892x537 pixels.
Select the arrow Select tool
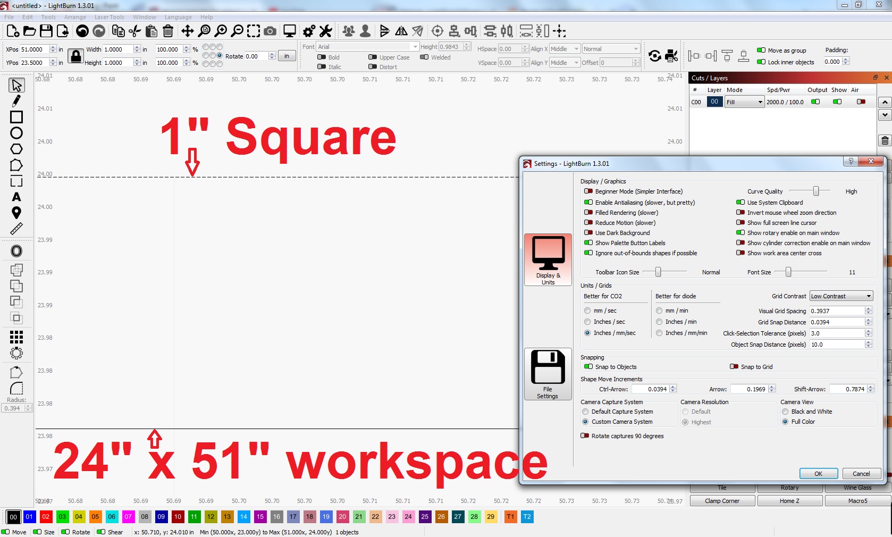(x=16, y=85)
